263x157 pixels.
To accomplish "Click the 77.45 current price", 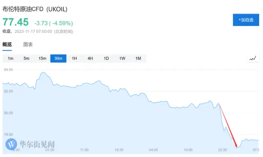I will [16, 22].
